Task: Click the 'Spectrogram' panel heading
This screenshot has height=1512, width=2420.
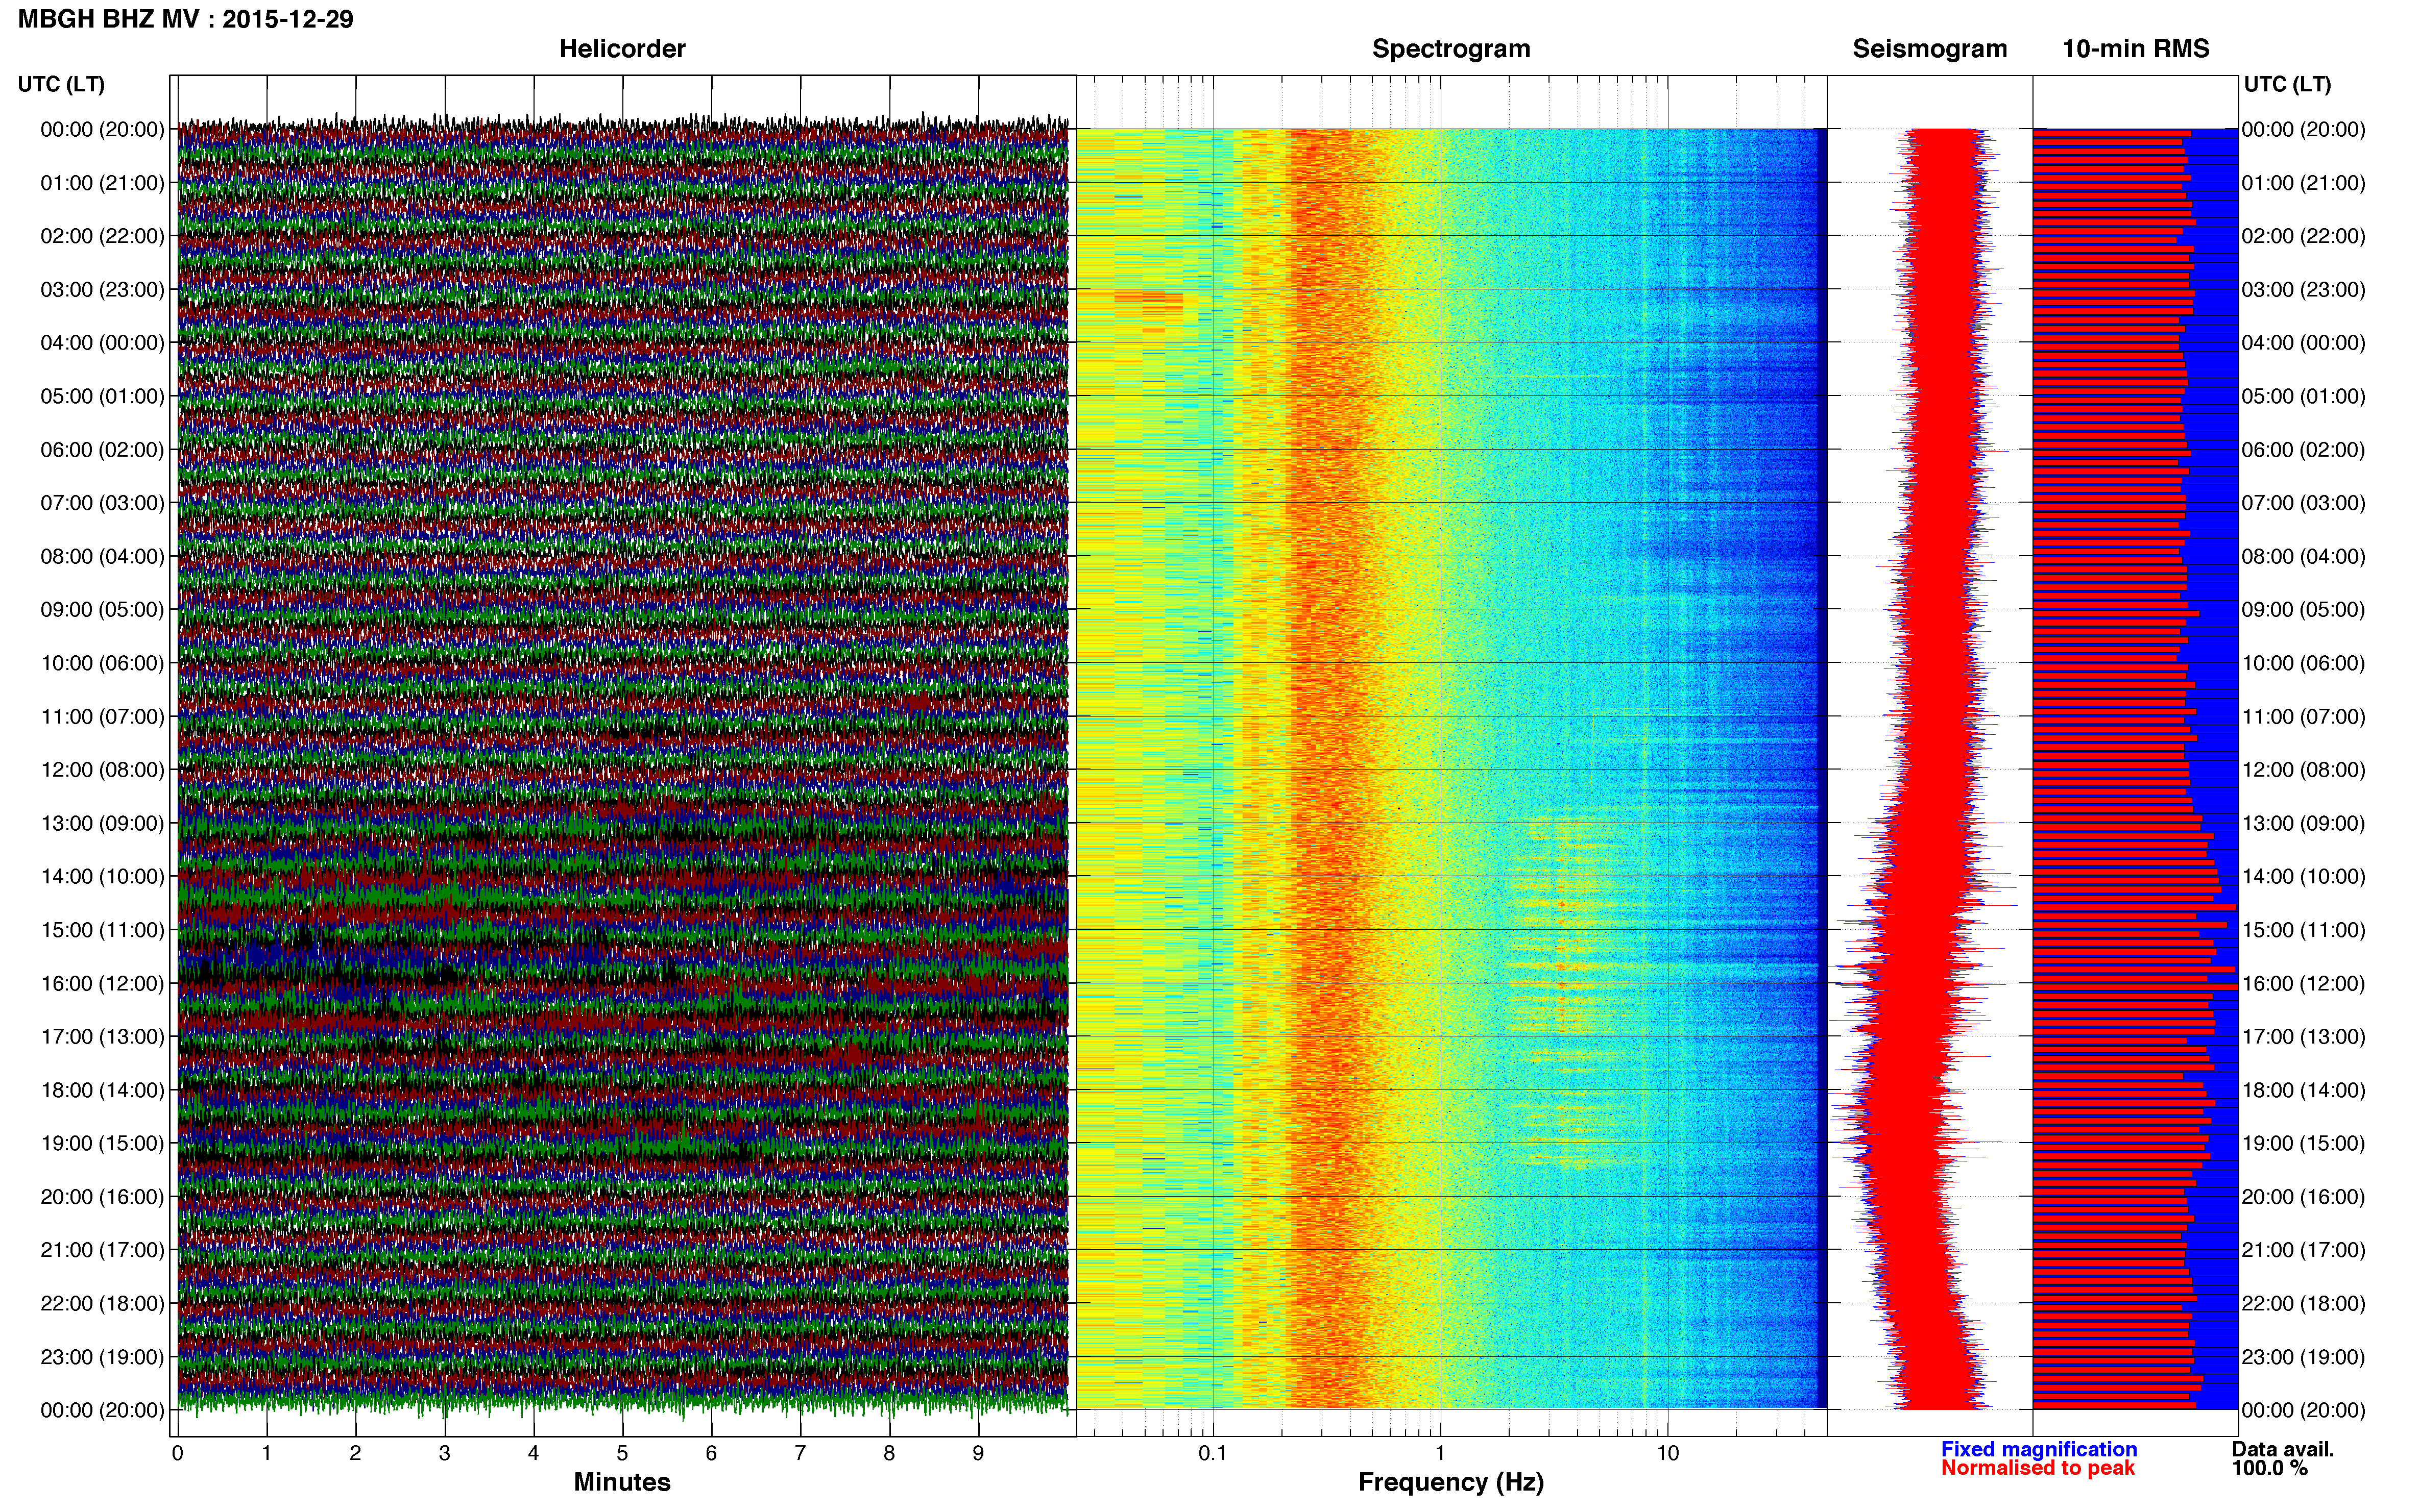Action: 1450,49
